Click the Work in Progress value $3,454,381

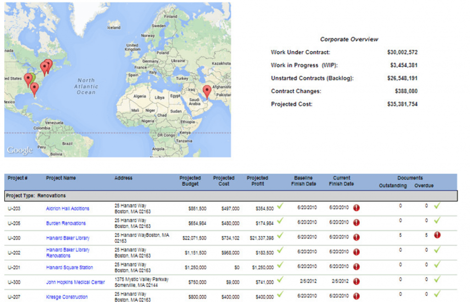click(x=404, y=65)
